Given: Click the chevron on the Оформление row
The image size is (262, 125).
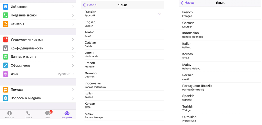Looking at the screenshot, I should (73, 65).
